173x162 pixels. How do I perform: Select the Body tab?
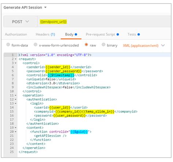coord(71,35)
